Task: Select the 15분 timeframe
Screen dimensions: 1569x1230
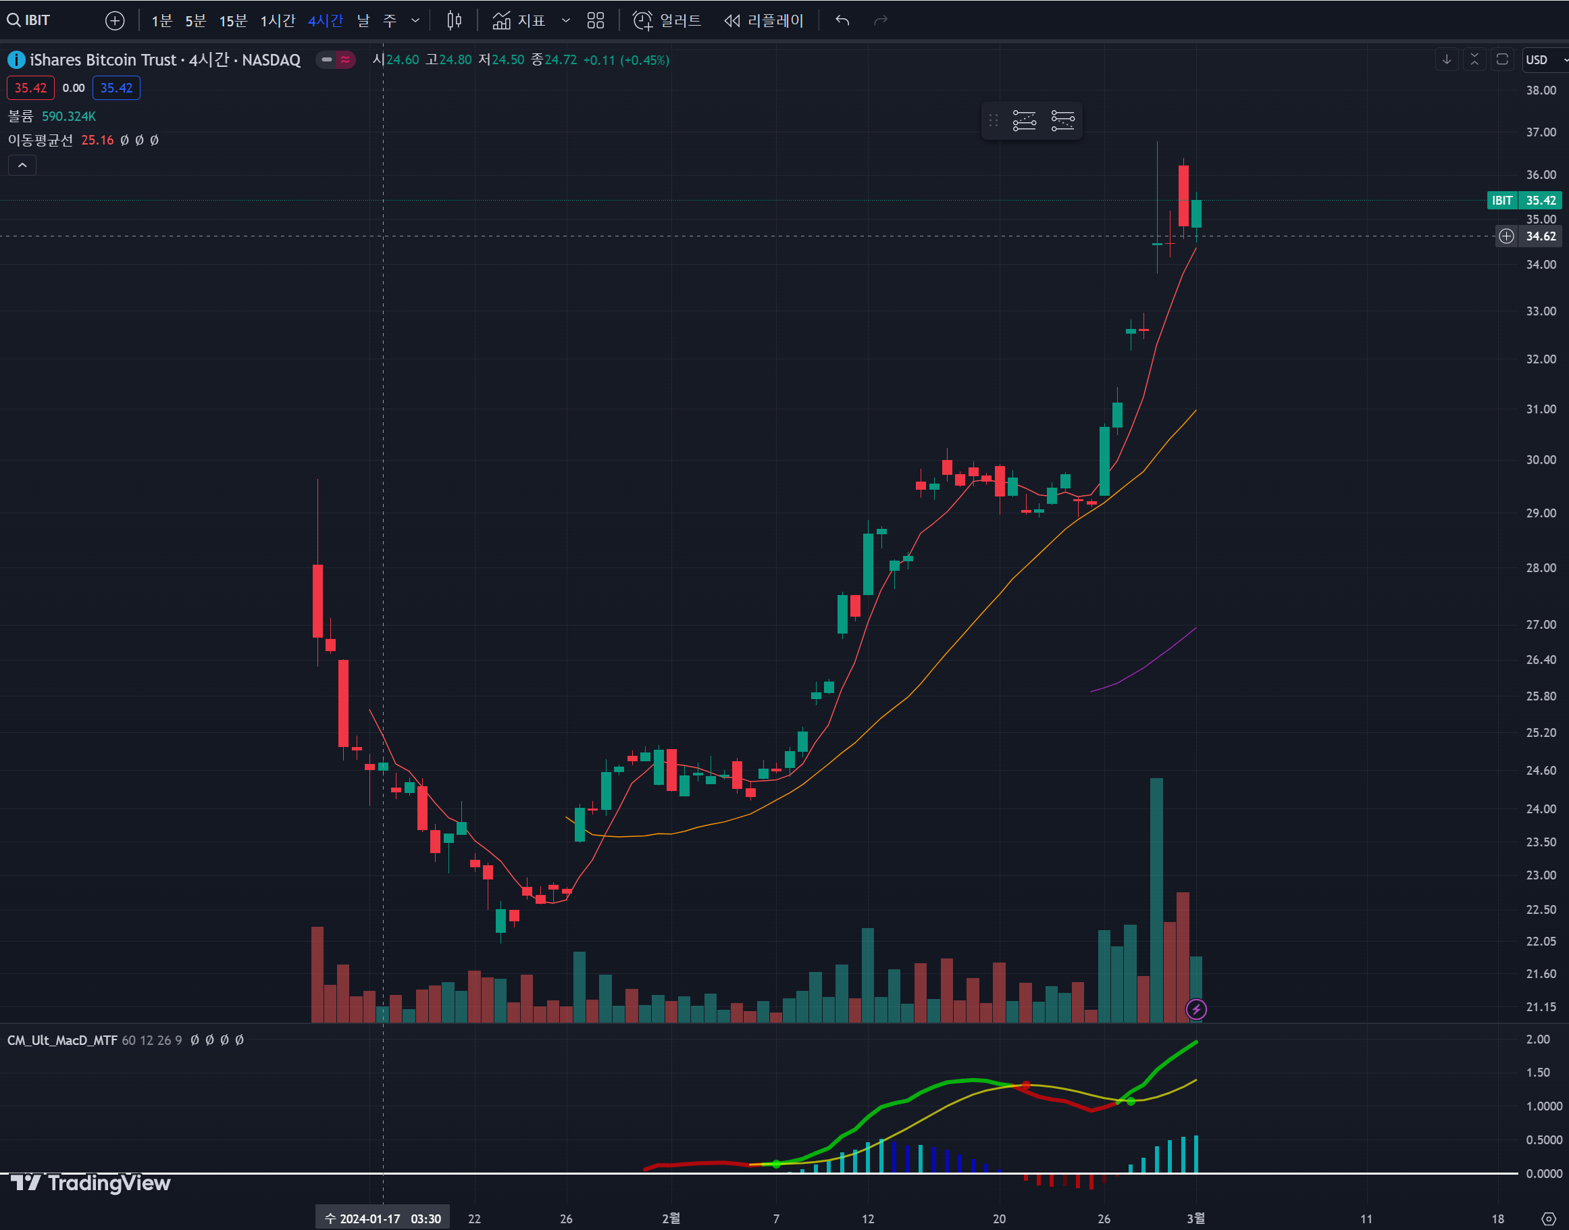Action: pos(232,20)
